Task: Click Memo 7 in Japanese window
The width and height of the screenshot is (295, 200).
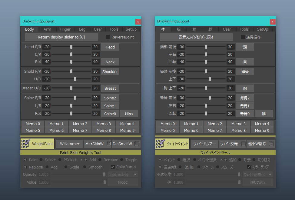Action: pyautogui.click(x=215, y=130)
